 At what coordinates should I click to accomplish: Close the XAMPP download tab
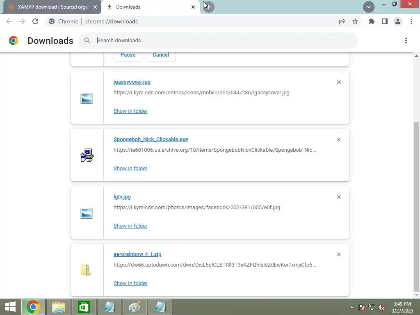[95, 7]
